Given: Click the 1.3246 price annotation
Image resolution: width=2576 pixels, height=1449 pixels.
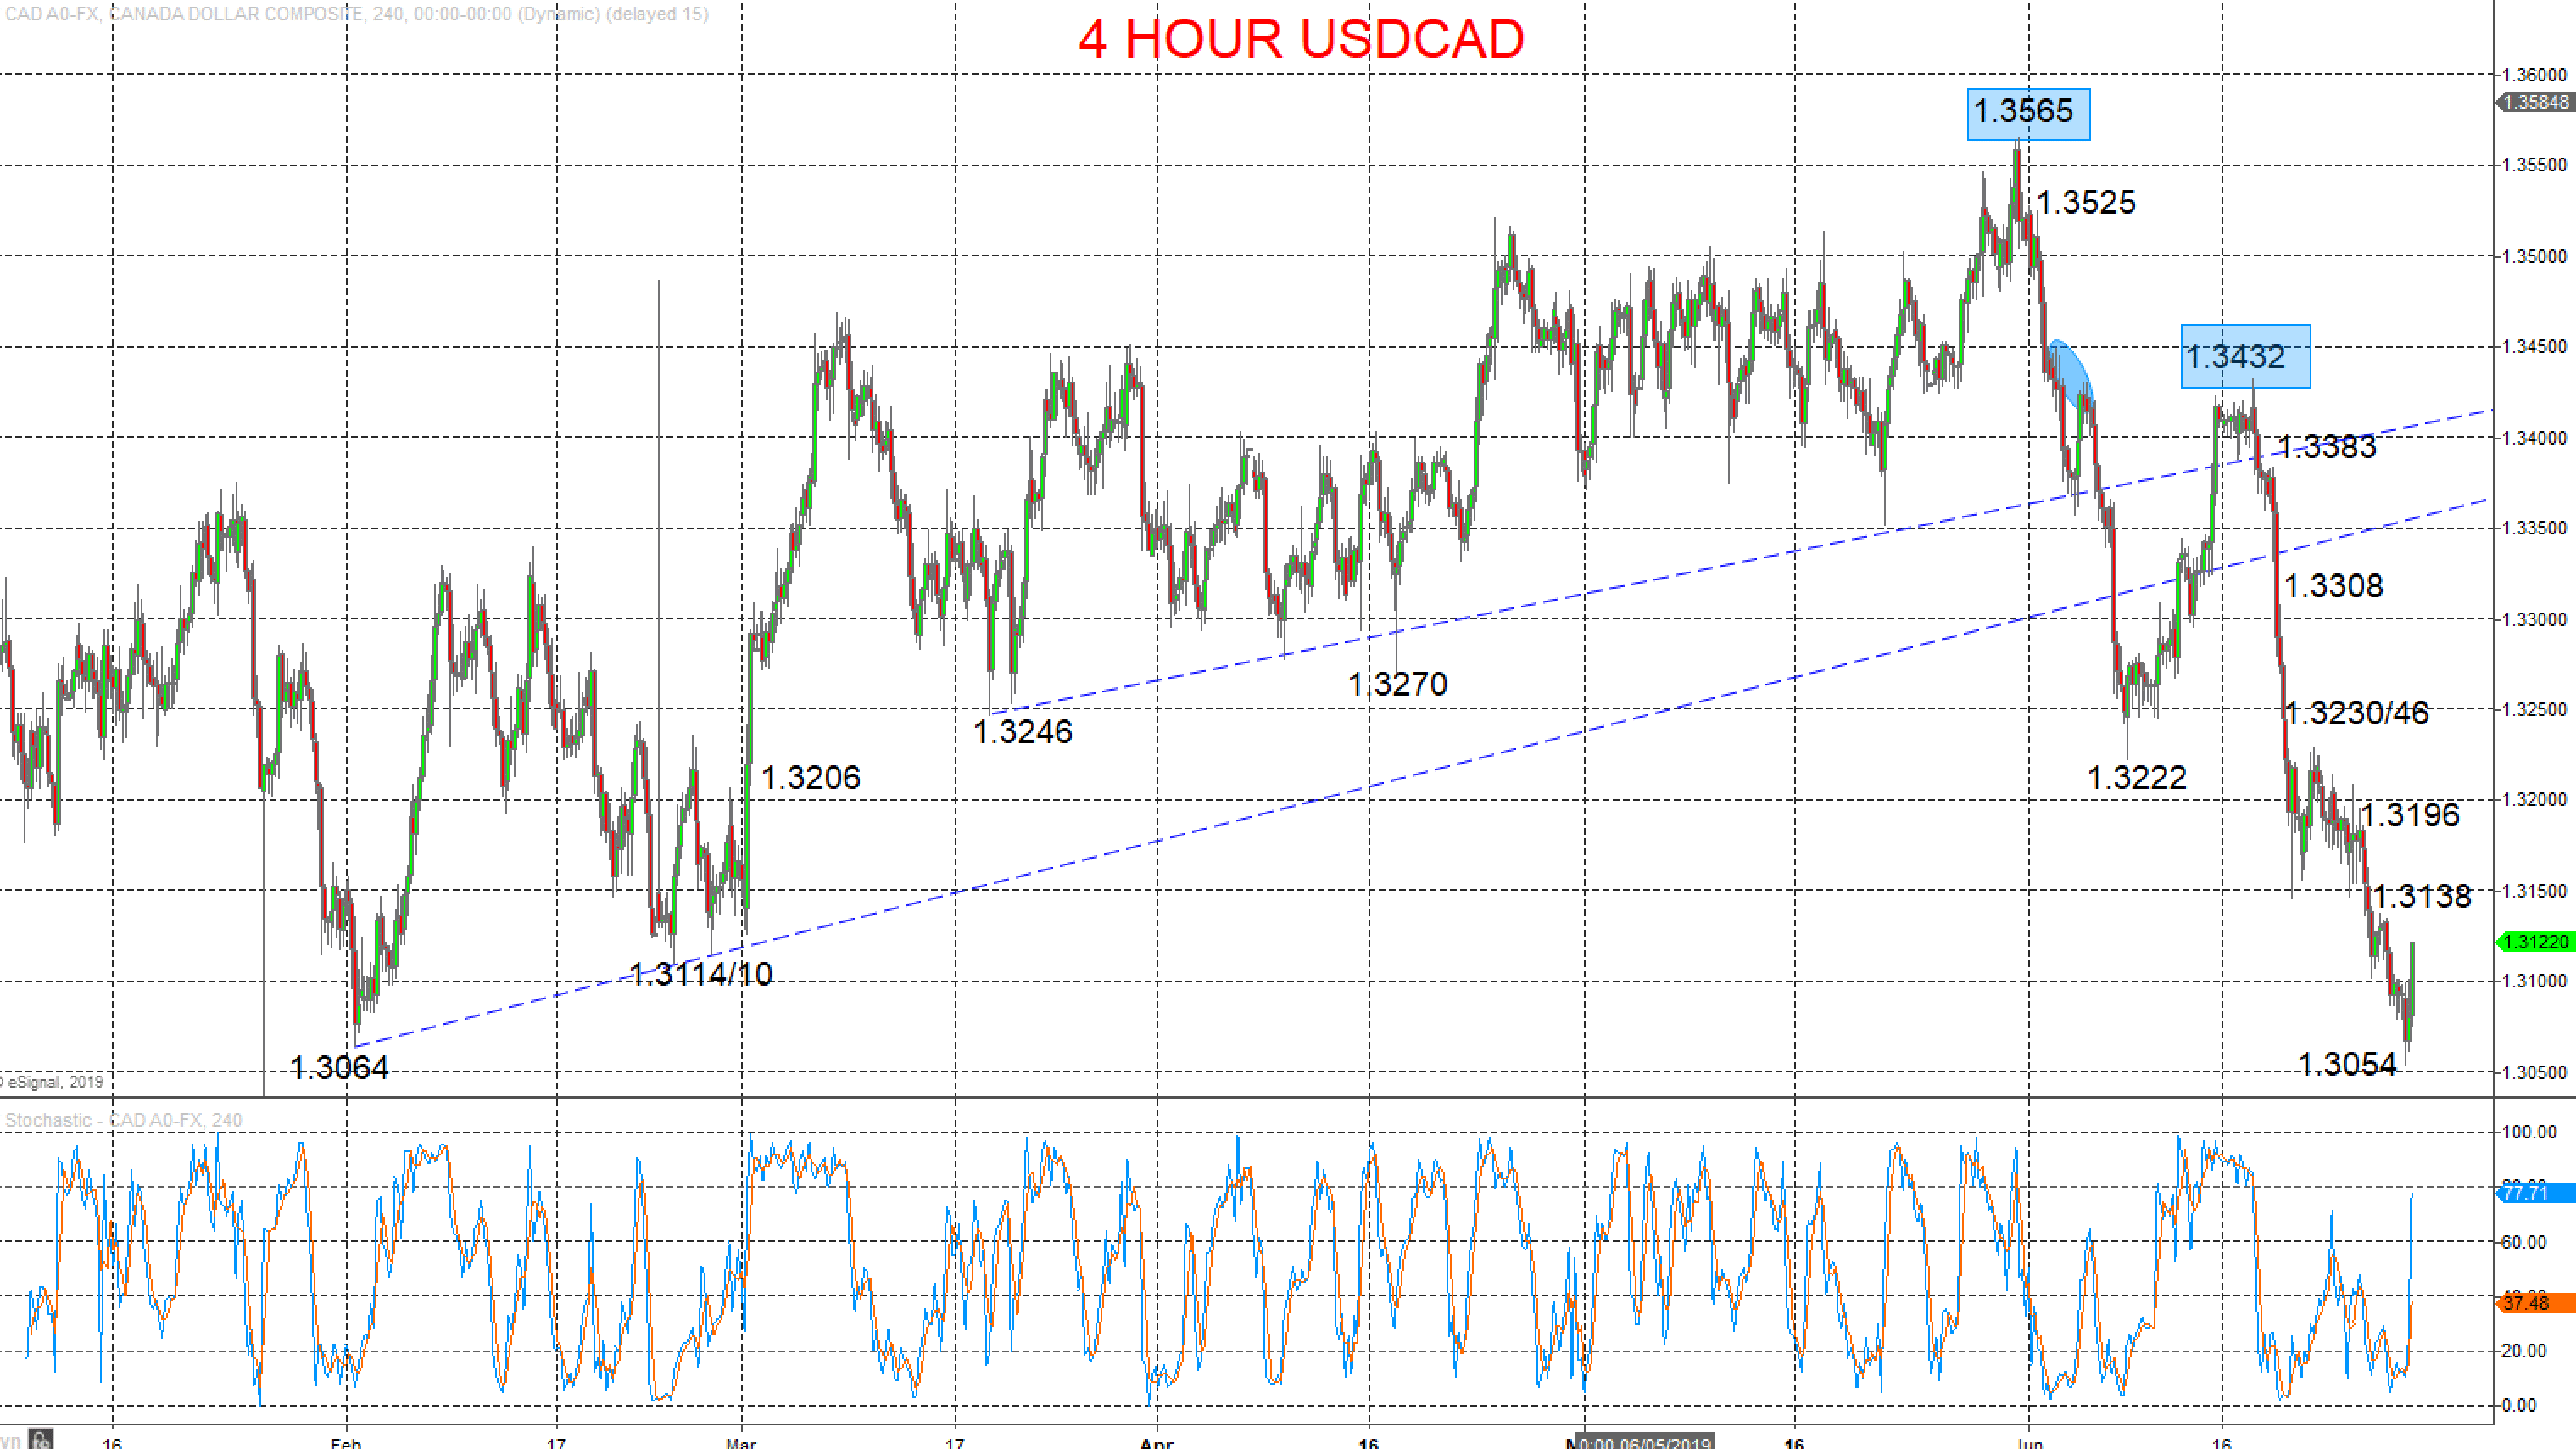Looking at the screenshot, I should coord(1022,731).
